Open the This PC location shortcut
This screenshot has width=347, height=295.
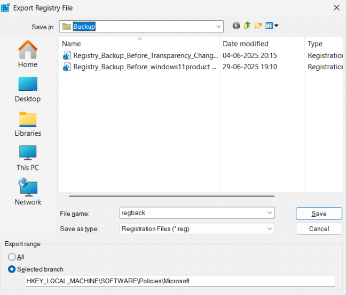pos(28,158)
